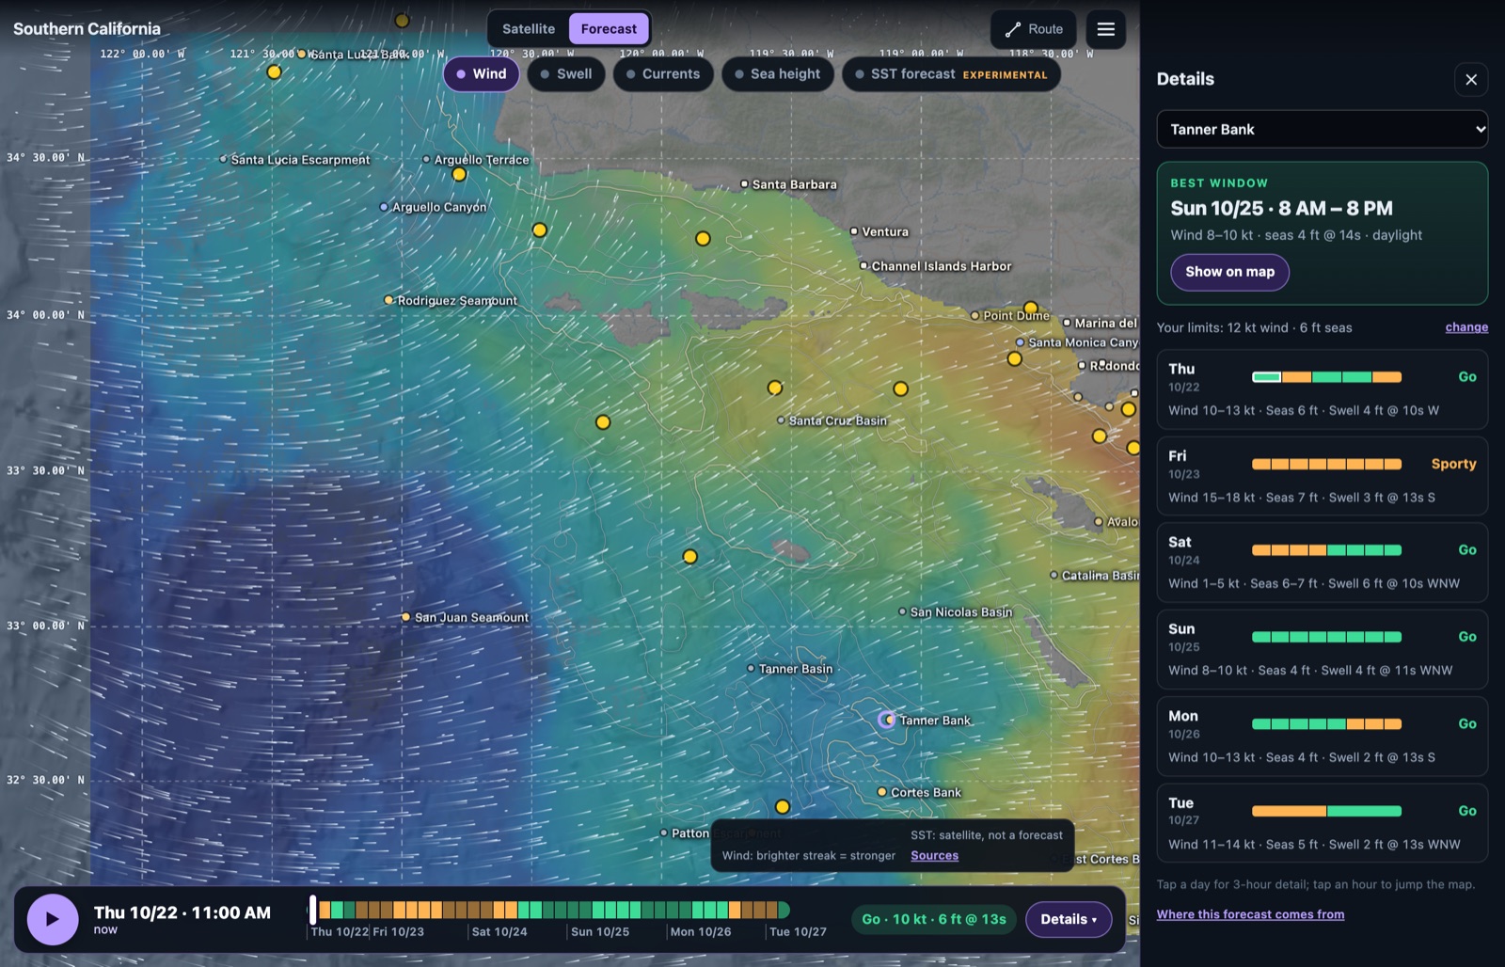Click the Channel Islands Harbor marker

coord(863,266)
